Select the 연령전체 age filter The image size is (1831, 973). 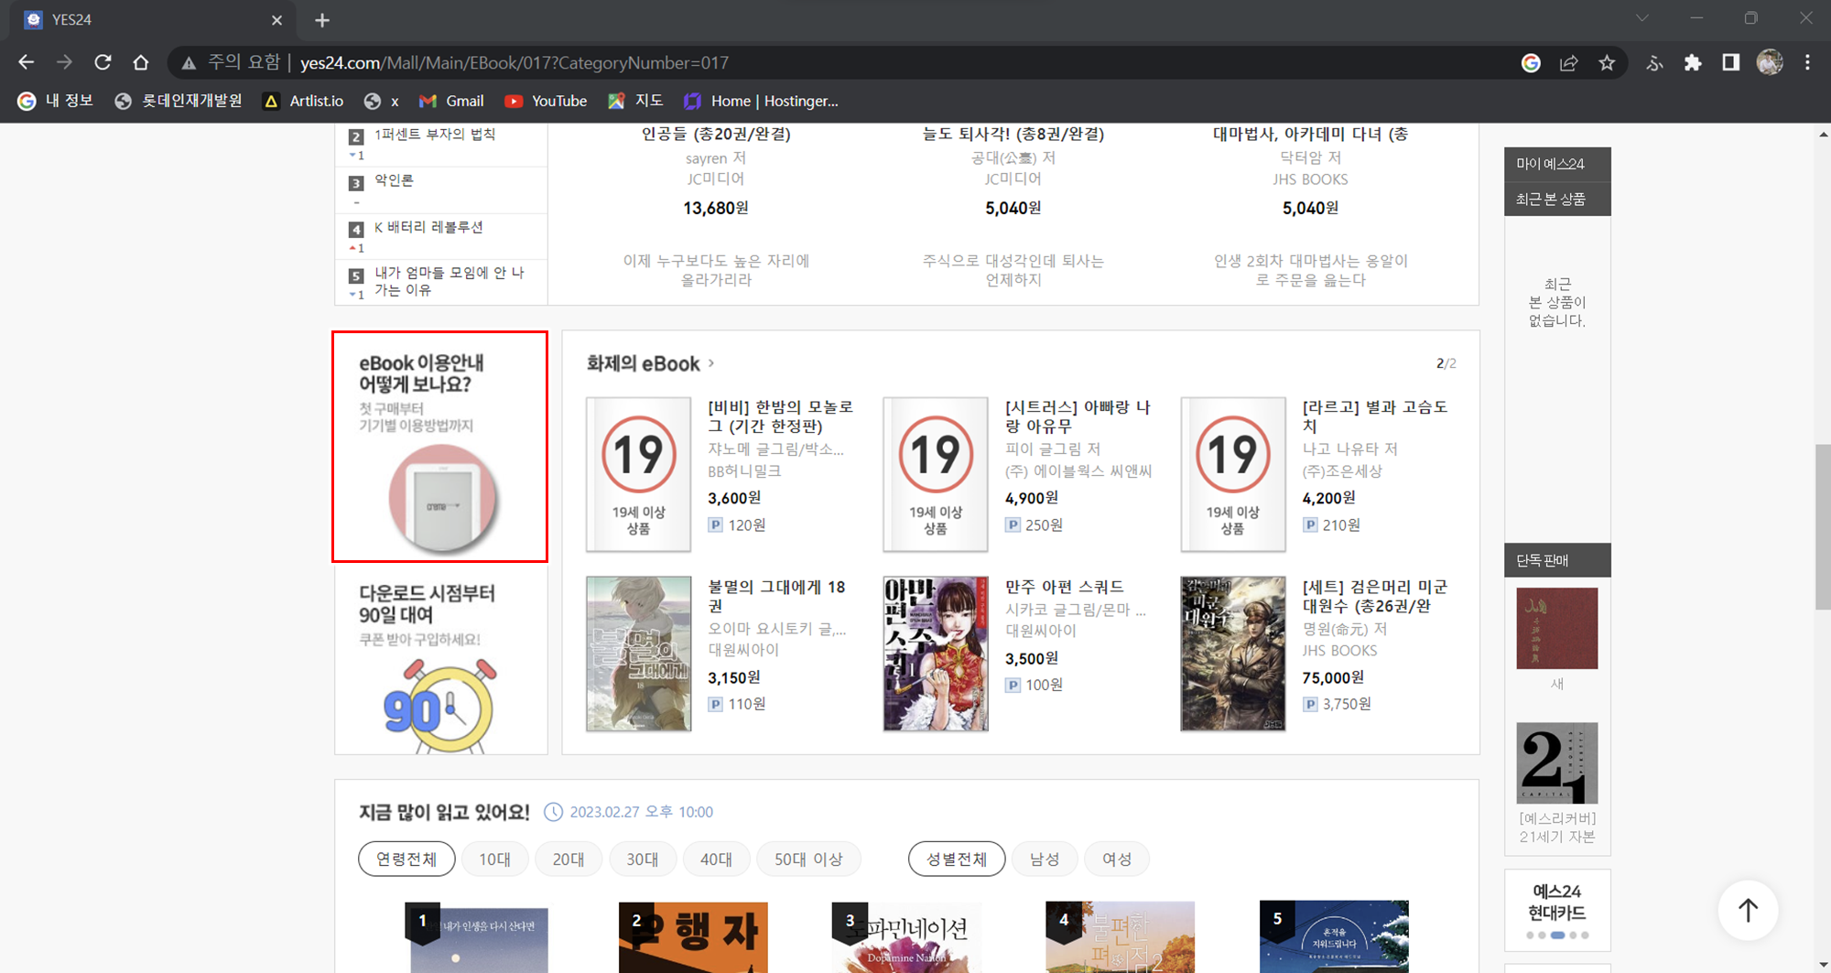[x=406, y=859]
